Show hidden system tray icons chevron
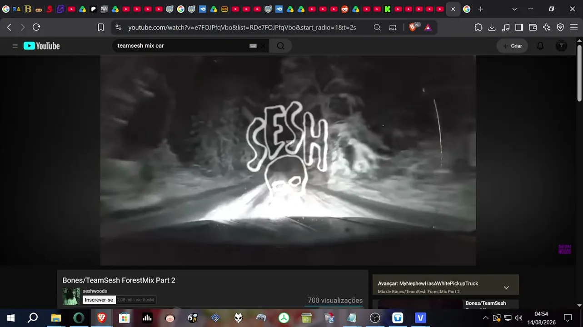The height and width of the screenshot is (327, 583). 486,318
